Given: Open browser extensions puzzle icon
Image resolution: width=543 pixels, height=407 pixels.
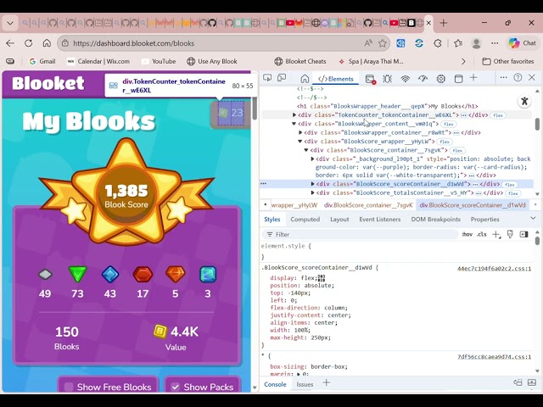Looking at the screenshot, I should [x=438, y=43].
